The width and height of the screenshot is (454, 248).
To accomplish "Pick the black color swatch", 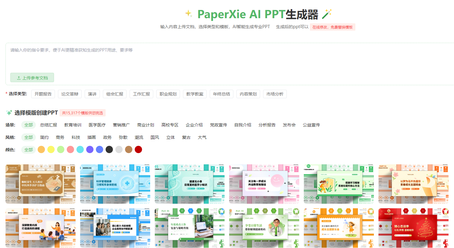I will 109,149.
